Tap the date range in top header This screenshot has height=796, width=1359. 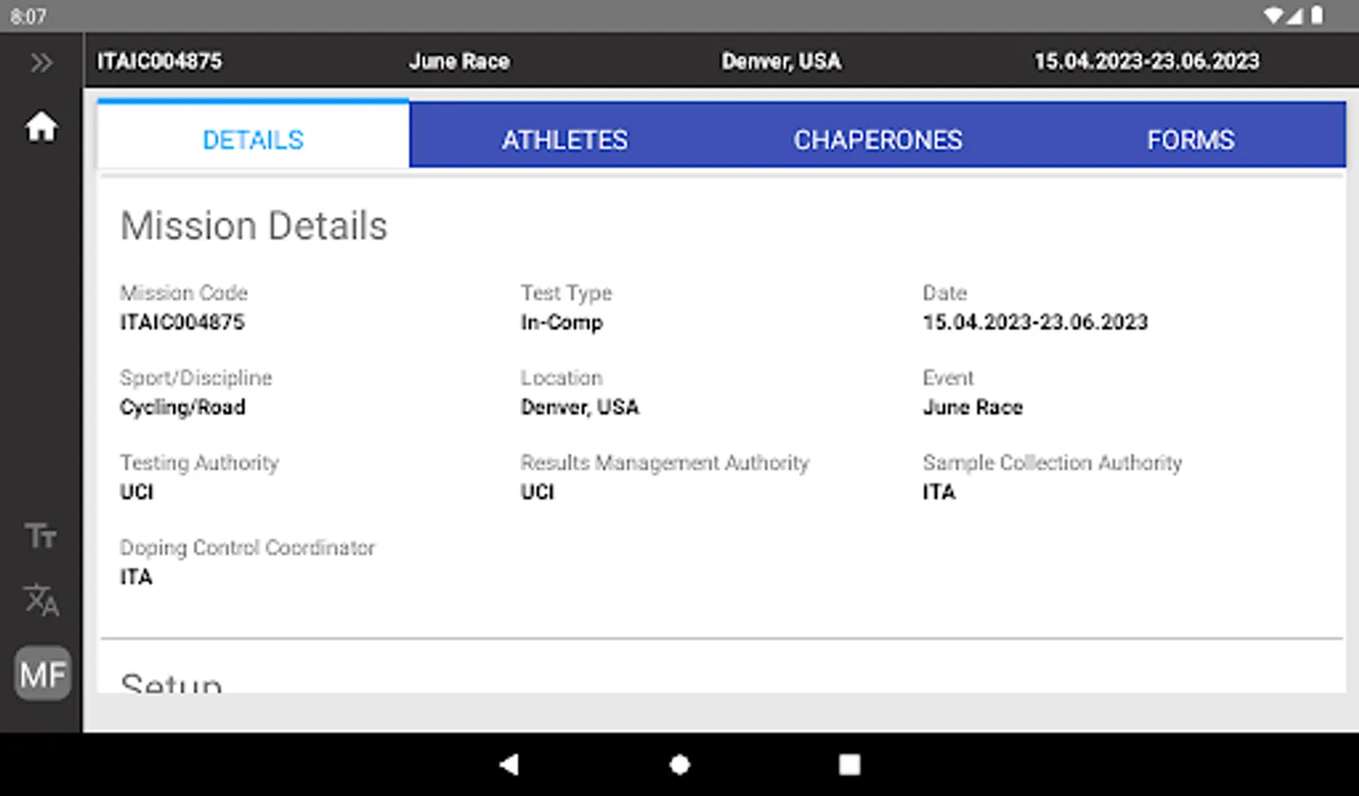pos(1147,61)
